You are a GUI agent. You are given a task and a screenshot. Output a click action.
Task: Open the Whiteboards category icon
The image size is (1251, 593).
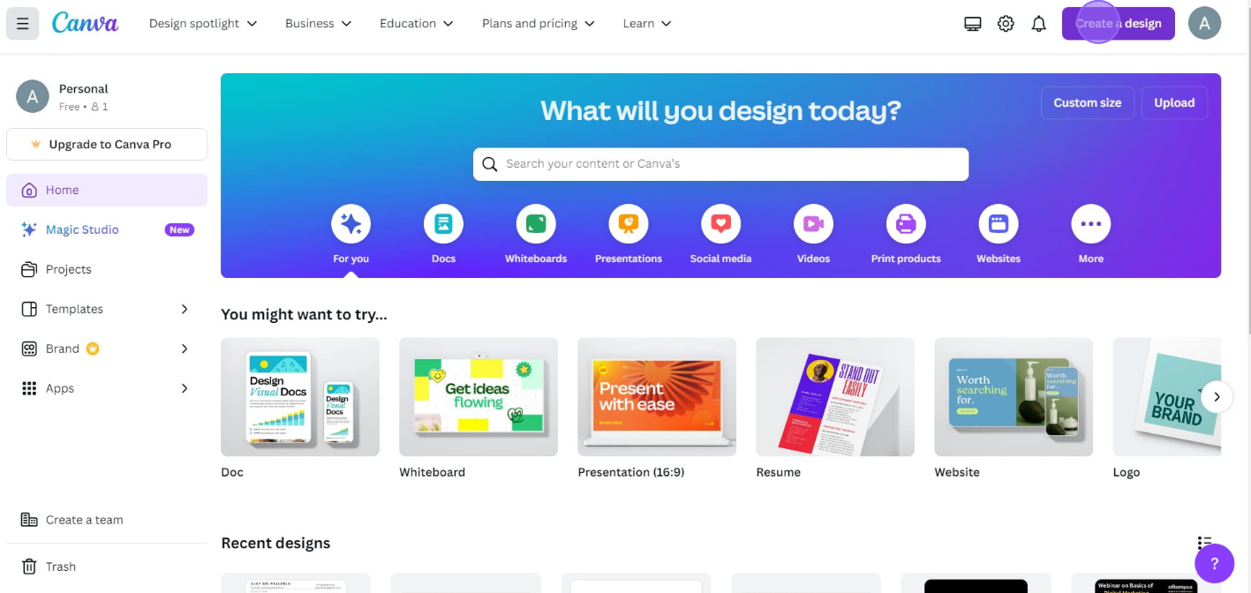(x=536, y=224)
